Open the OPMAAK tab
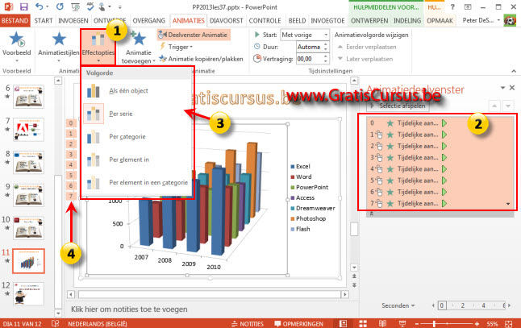 coord(440,21)
